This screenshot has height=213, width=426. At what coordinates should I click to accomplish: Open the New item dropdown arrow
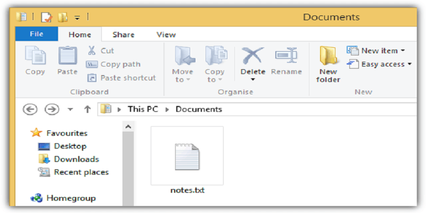tap(403, 51)
